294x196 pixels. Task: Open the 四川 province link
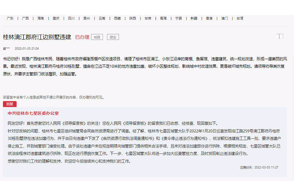tap(71, 18)
